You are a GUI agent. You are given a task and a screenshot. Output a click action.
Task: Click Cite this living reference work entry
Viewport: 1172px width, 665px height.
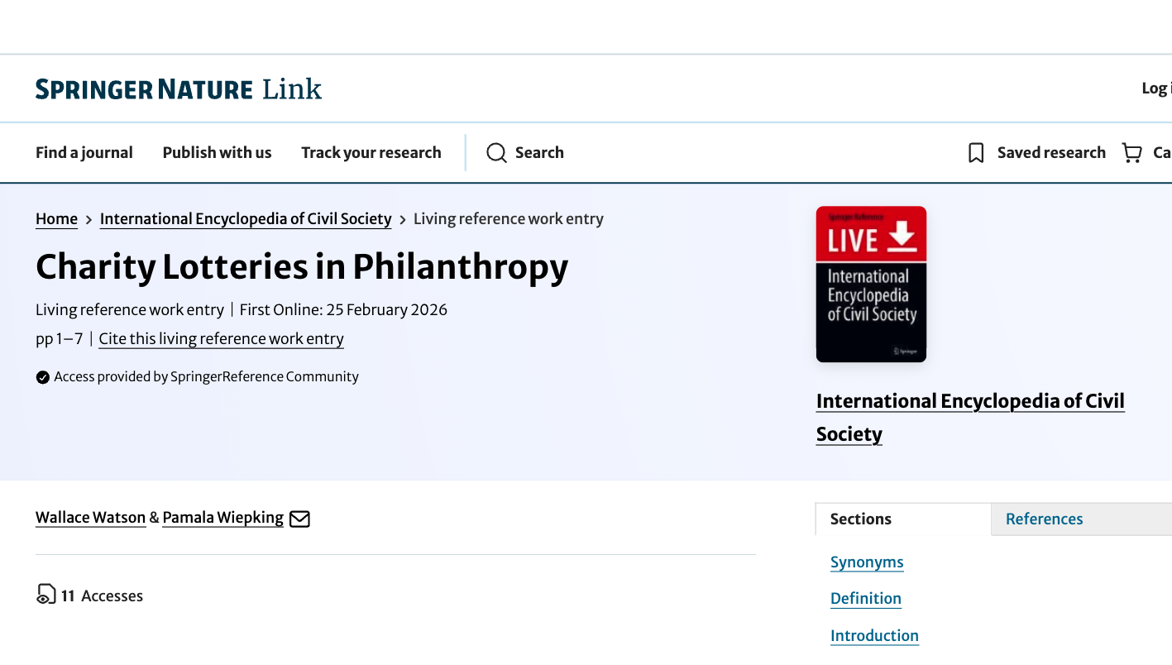pos(221,339)
